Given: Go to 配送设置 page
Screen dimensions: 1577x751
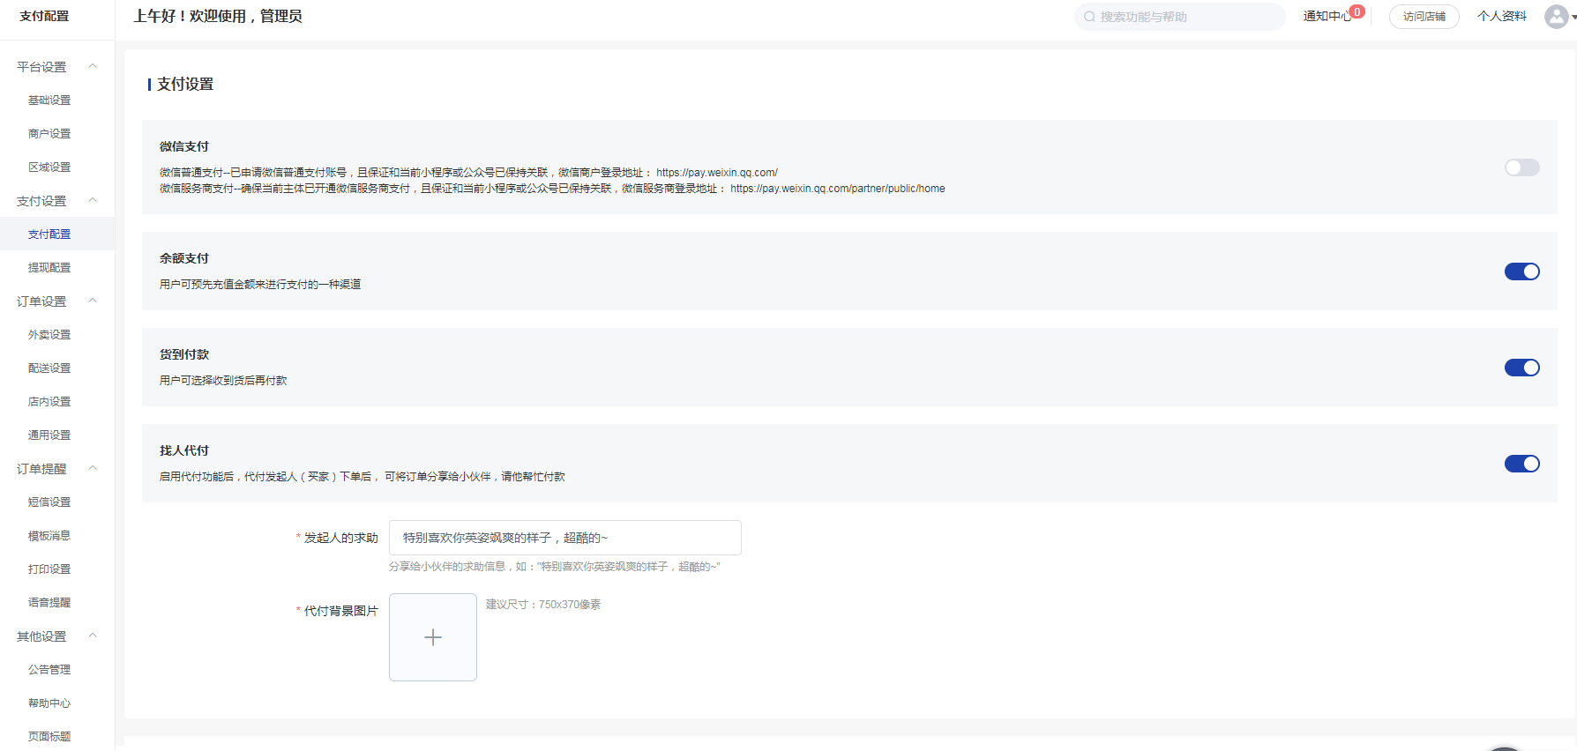Looking at the screenshot, I should (49, 368).
